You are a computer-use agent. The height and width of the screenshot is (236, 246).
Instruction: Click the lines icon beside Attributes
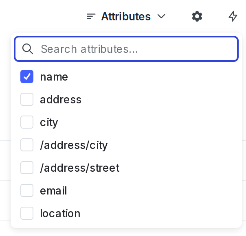coord(91,17)
